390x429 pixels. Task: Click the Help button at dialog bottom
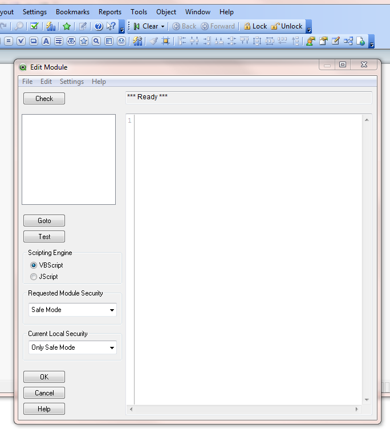click(x=44, y=409)
